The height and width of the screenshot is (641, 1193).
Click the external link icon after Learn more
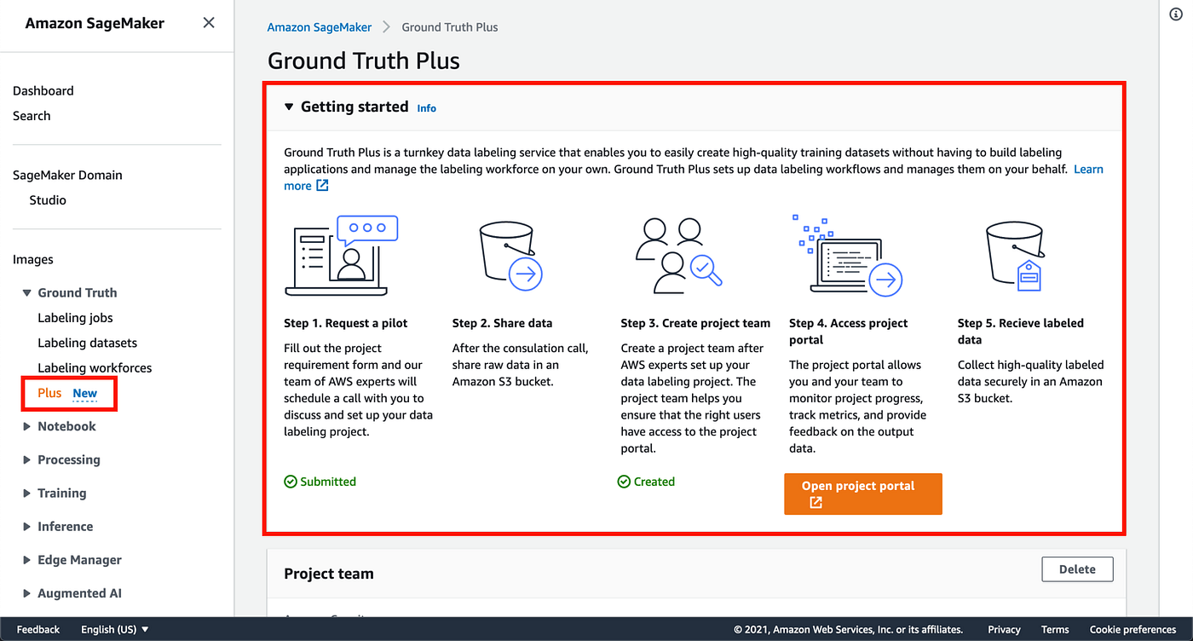click(322, 186)
